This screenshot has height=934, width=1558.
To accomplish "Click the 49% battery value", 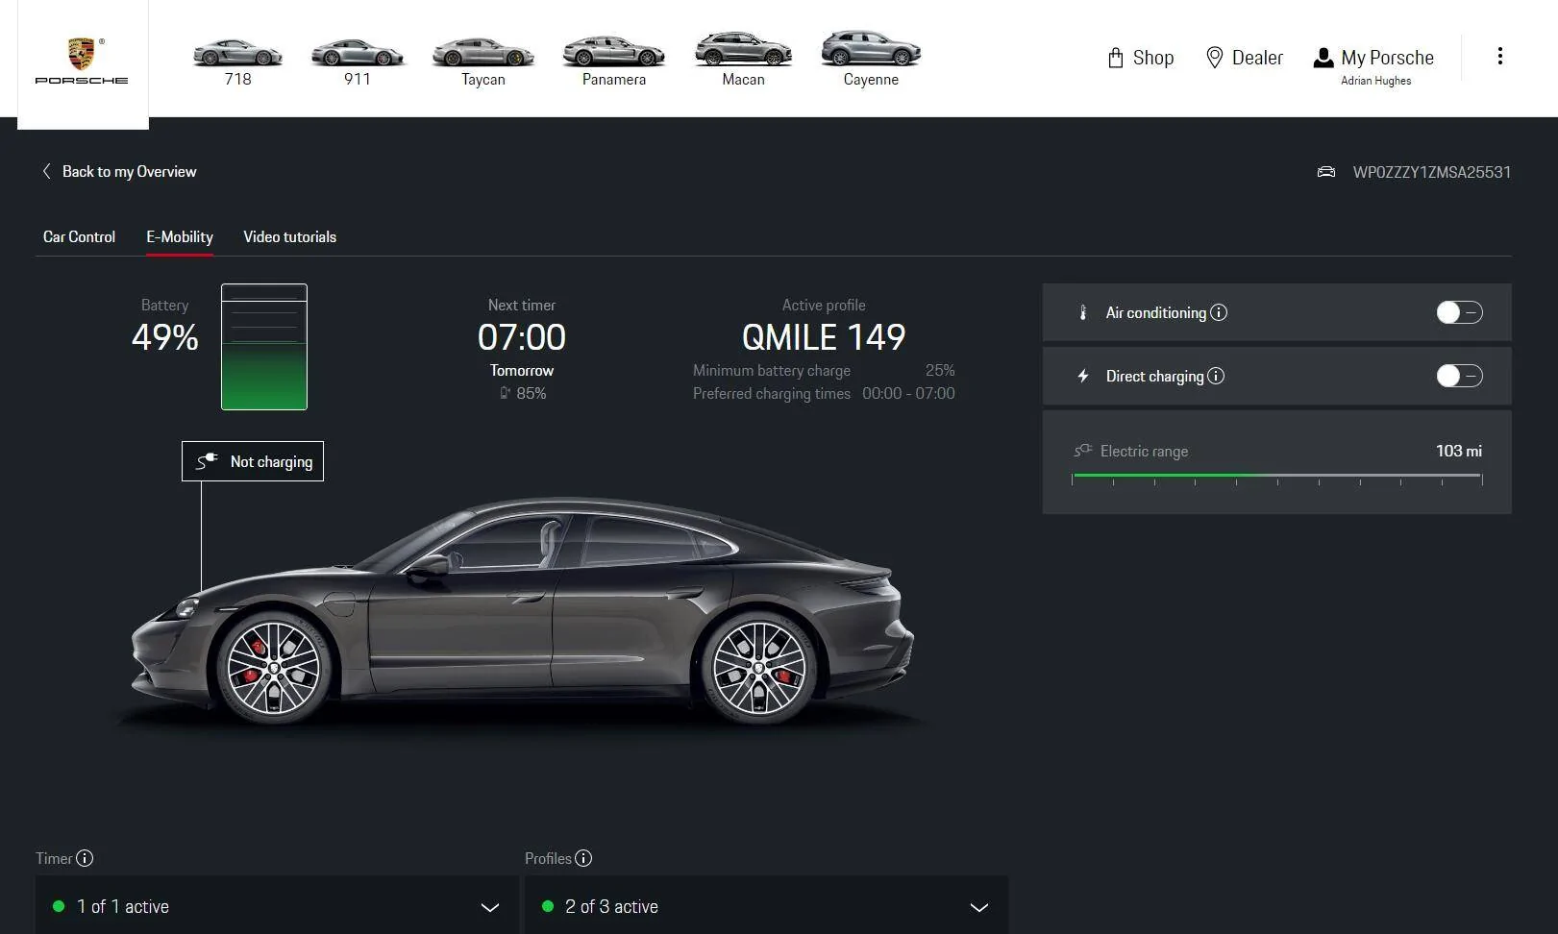I will pyautogui.click(x=164, y=337).
